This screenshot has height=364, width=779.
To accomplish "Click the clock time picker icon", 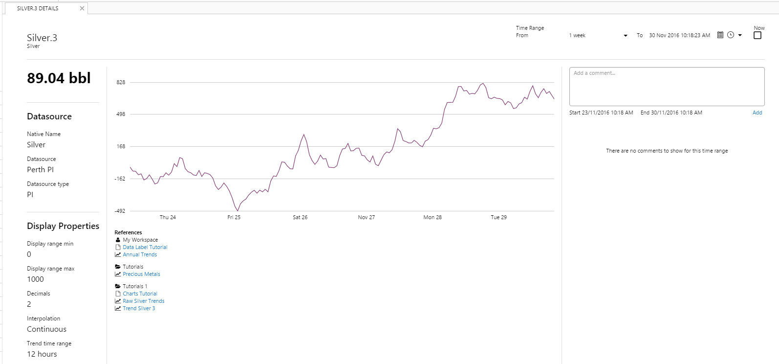I will (x=731, y=35).
